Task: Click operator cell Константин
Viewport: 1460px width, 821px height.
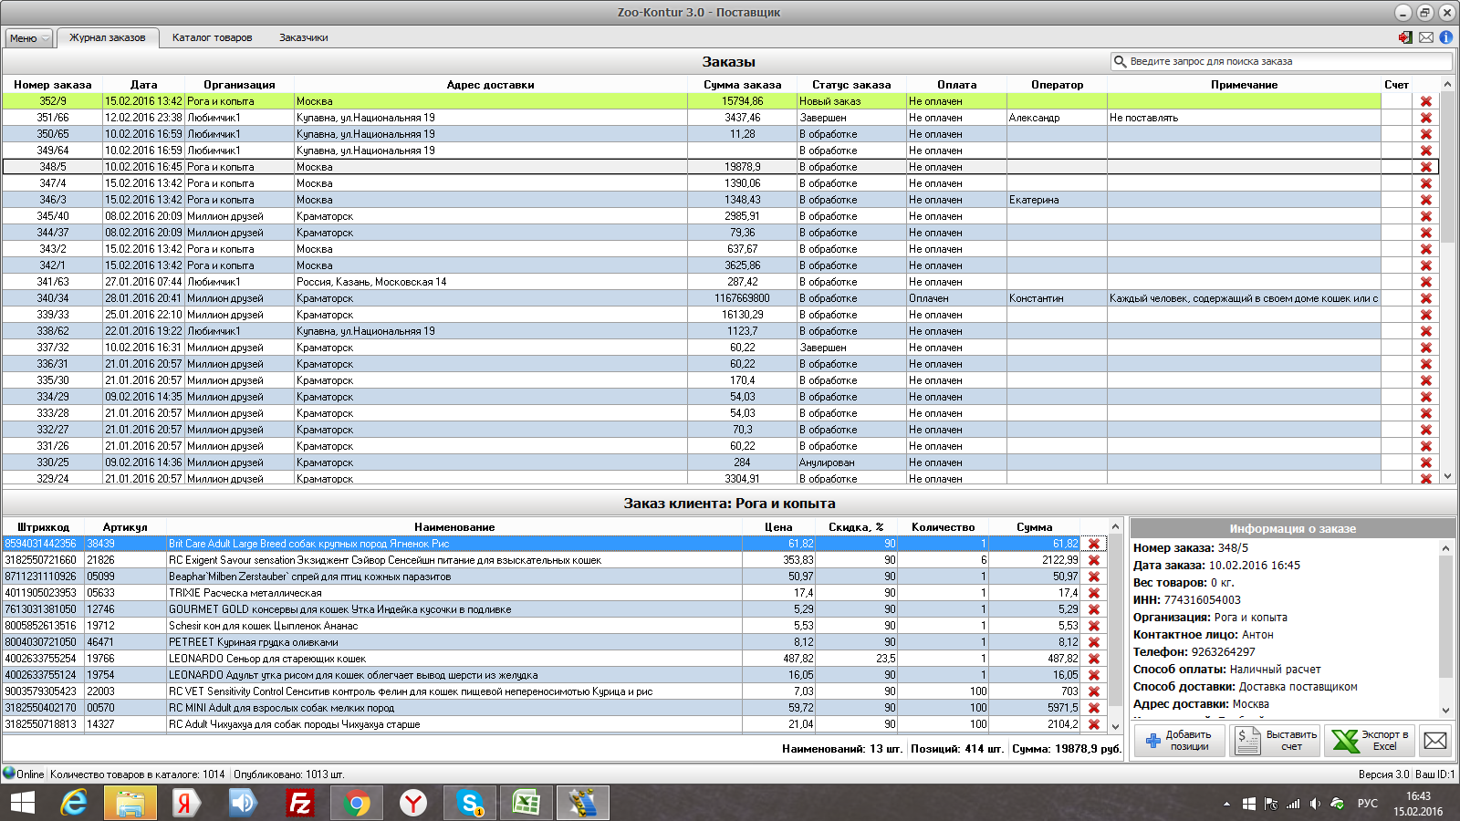Action: (x=1057, y=298)
